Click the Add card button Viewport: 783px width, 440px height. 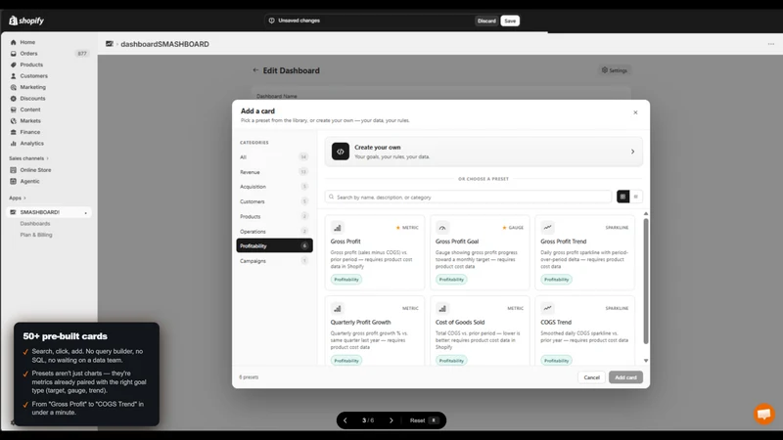[625, 377]
